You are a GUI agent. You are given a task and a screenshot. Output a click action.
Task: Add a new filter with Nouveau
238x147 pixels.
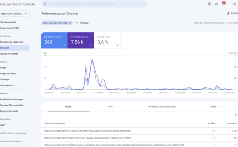tap(82, 23)
